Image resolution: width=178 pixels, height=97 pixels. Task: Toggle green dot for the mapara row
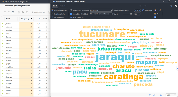[3, 40]
